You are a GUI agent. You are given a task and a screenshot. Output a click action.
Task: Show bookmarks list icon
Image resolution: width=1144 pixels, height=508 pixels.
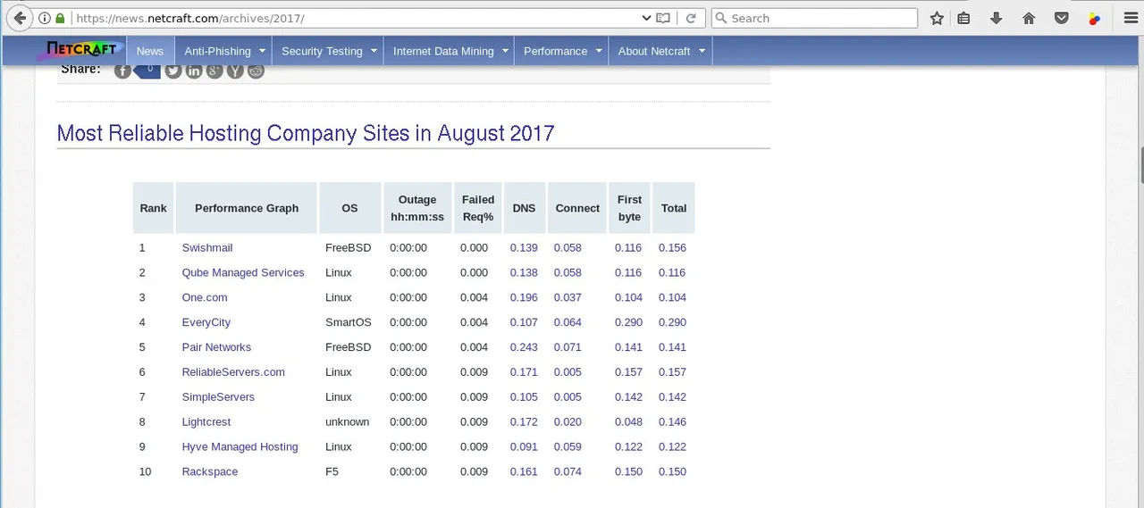[963, 18]
